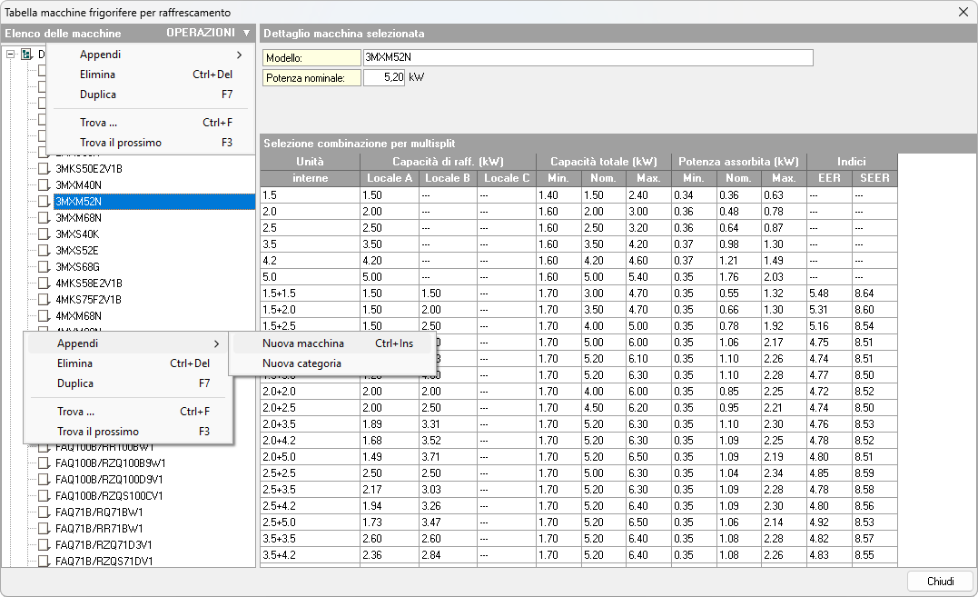Click the machine icon next to 3MXS40K
This screenshot has height=597, width=978.
click(43, 234)
